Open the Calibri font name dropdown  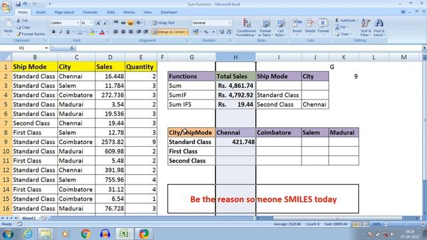click(78, 23)
